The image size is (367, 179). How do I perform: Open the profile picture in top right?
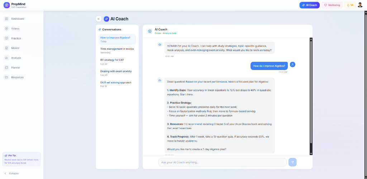click(x=360, y=5)
